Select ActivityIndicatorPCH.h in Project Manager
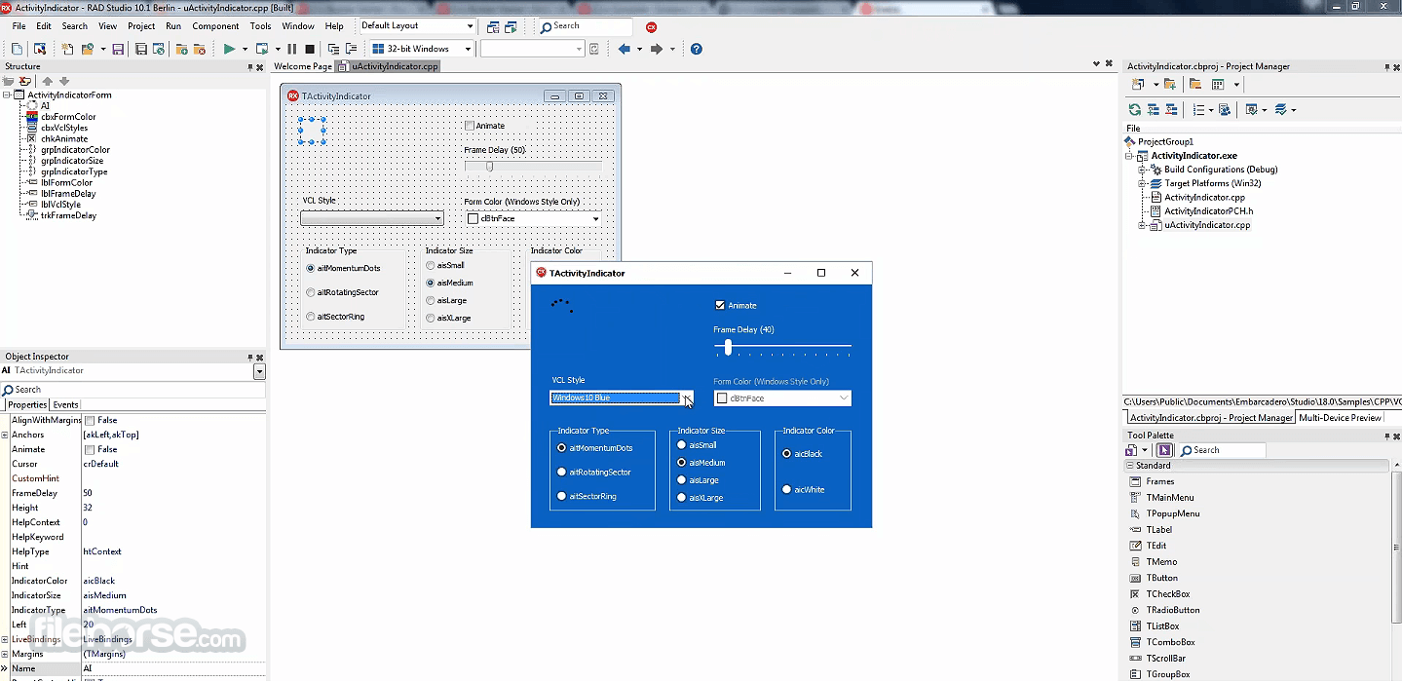The image size is (1402, 682). [1208, 210]
